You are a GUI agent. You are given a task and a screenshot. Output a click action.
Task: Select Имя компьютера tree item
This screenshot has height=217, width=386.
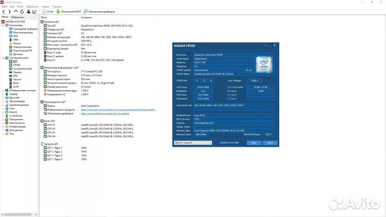[x=21, y=33]
